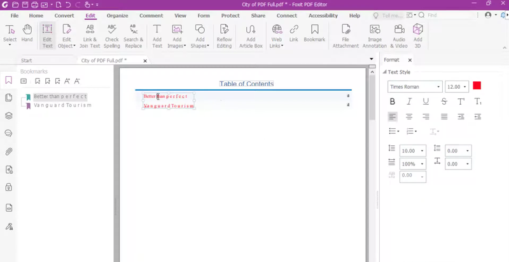This screenshot has height=262, width=509.
Task: Toggle Superscript text style
Action: (x=461, y=102)
